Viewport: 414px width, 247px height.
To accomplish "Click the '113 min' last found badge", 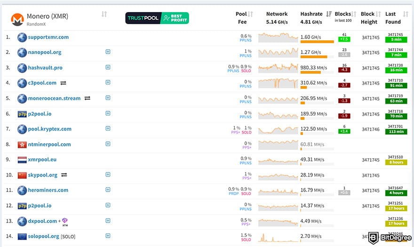I will [396, 131].
